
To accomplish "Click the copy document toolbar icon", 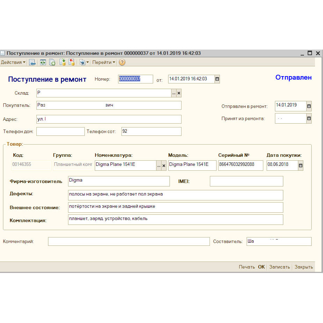I will click(x=52, y=62).
